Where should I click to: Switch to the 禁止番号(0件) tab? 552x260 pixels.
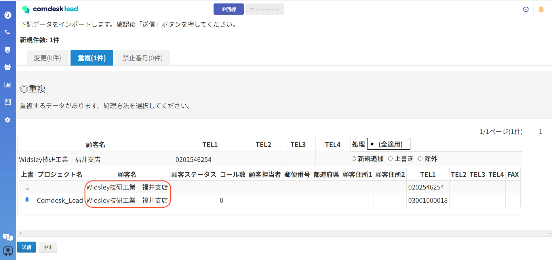[x=143, y=58]
